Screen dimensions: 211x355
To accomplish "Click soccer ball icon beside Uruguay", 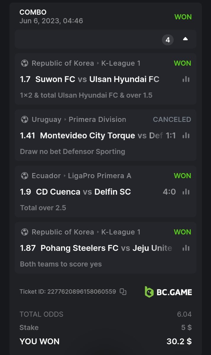I will pos(25,120).
